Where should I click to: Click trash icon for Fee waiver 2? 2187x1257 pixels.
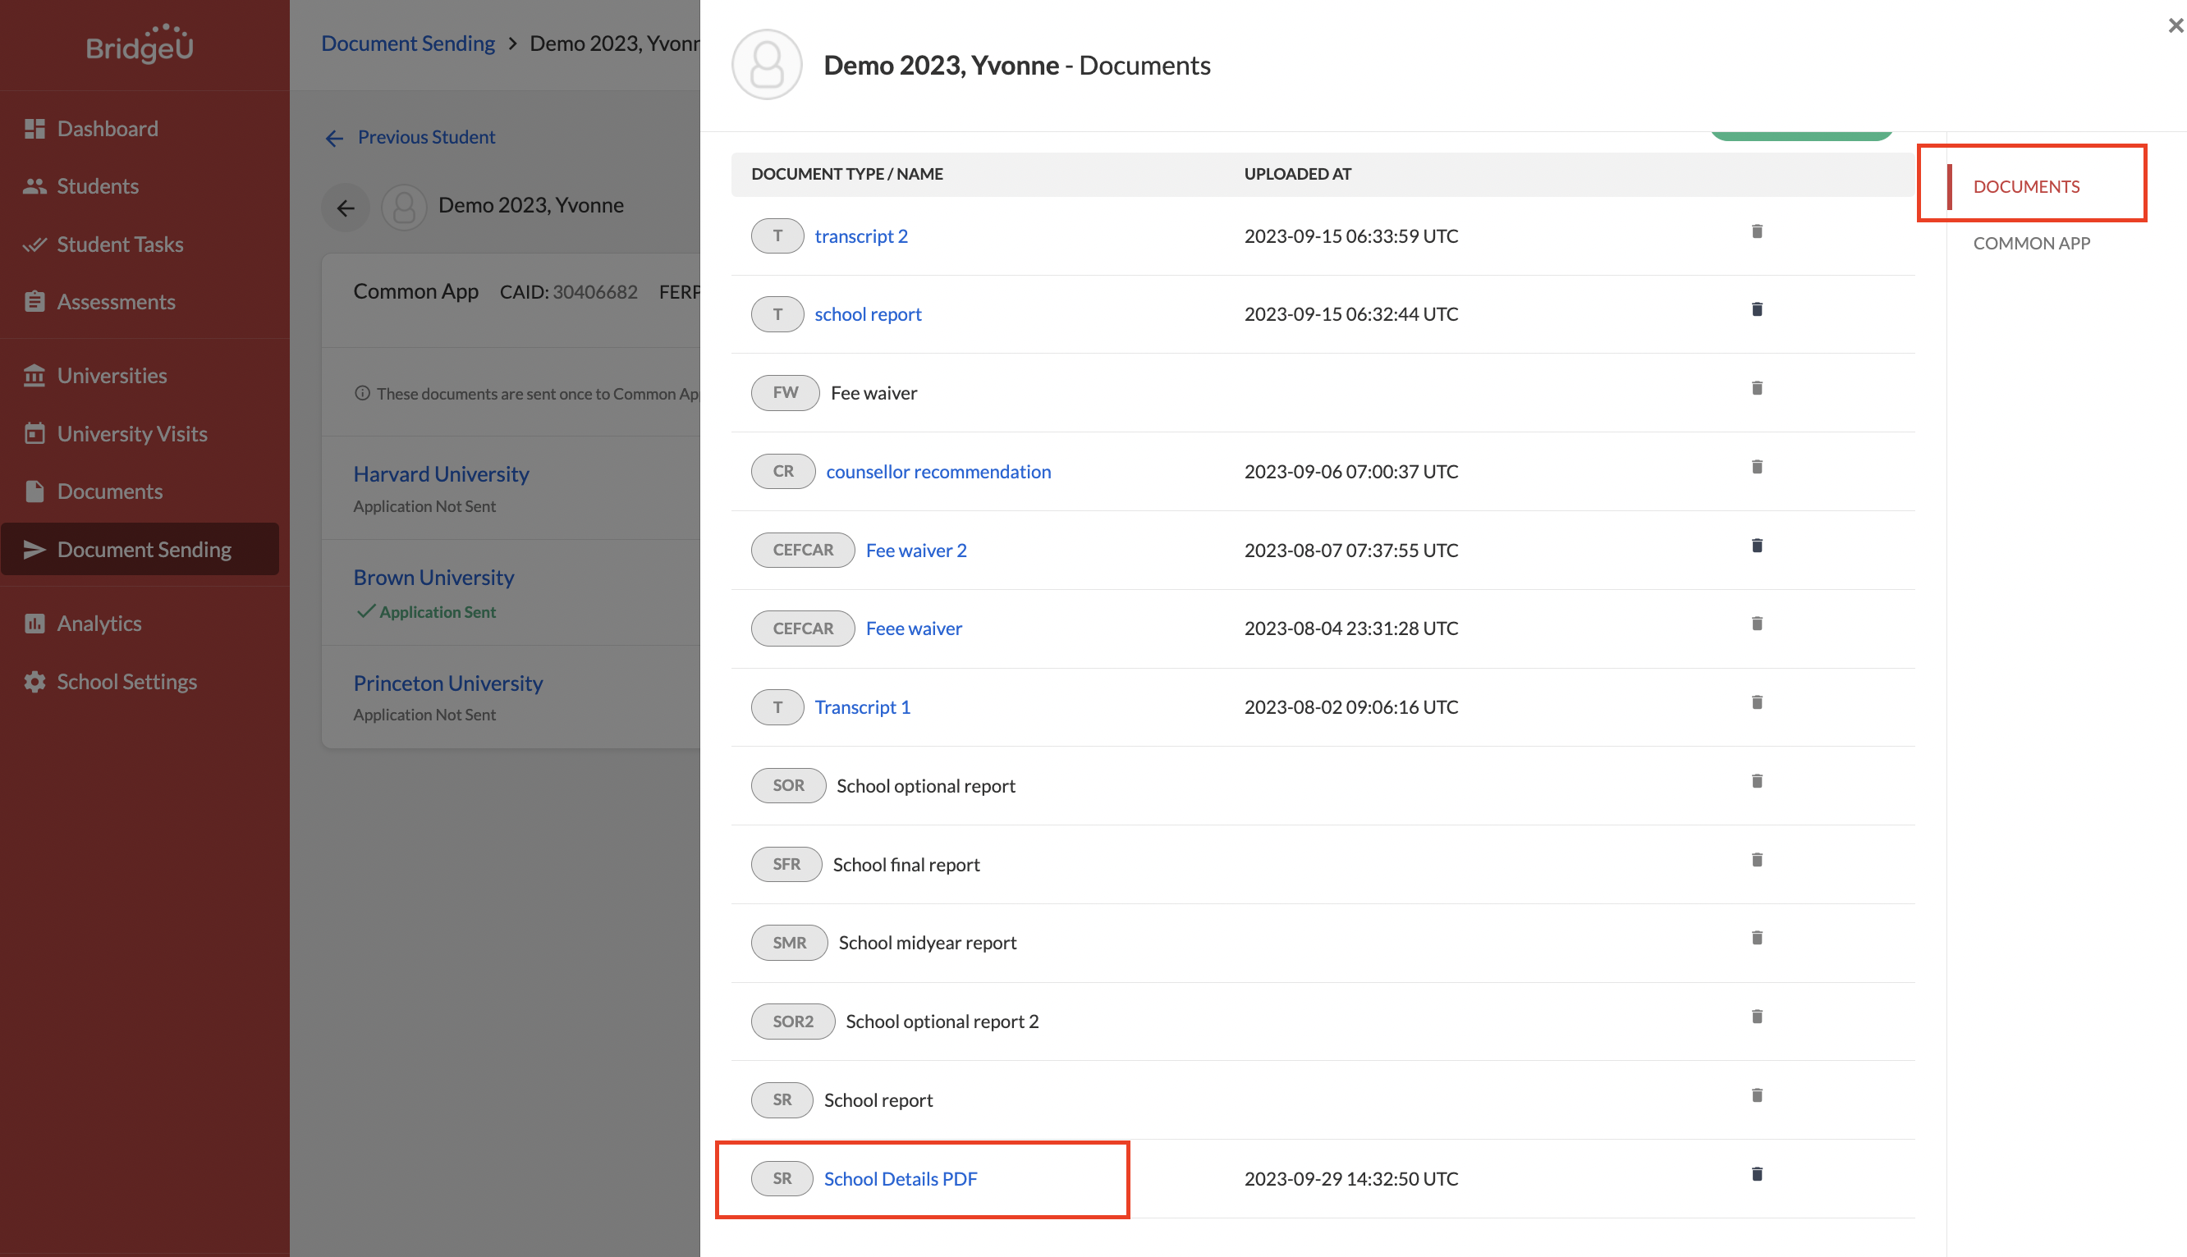click(x=1756, y=546)
